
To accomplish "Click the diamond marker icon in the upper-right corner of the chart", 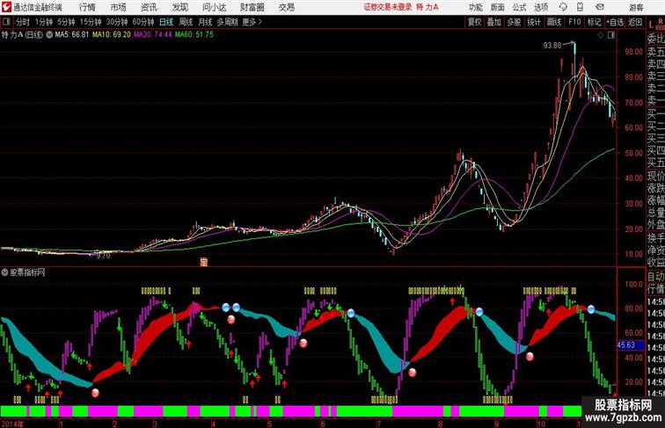I will (601, 35).
